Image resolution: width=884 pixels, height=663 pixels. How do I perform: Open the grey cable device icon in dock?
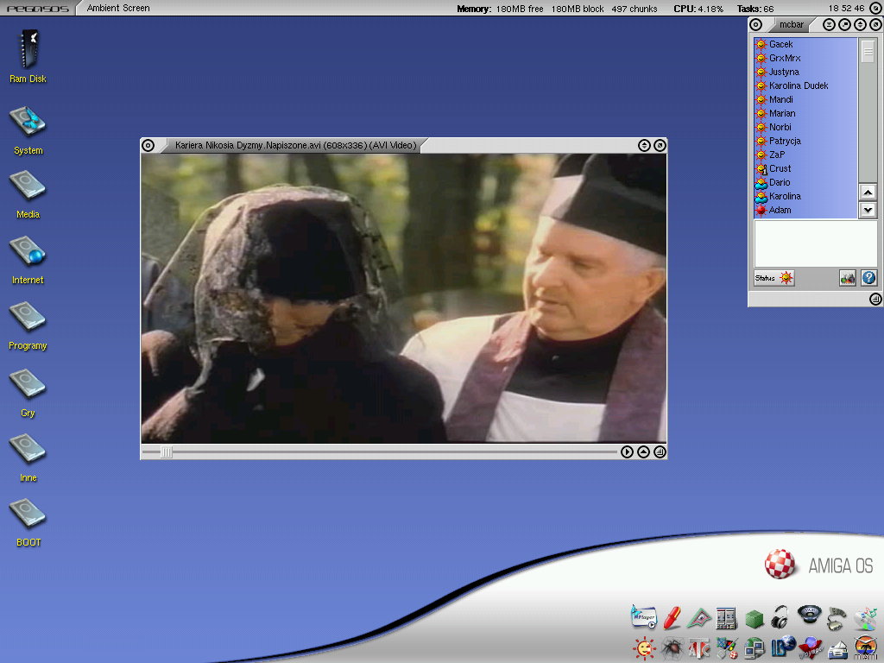pos(837,618)
